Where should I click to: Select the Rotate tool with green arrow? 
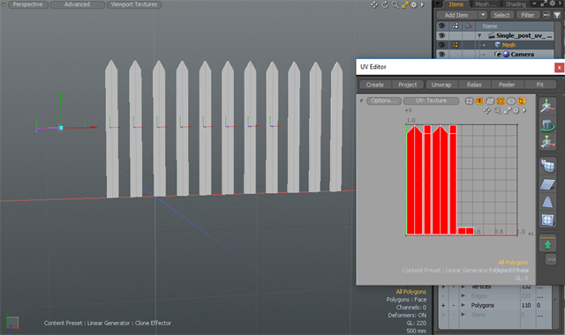click(x=547, y=125)
